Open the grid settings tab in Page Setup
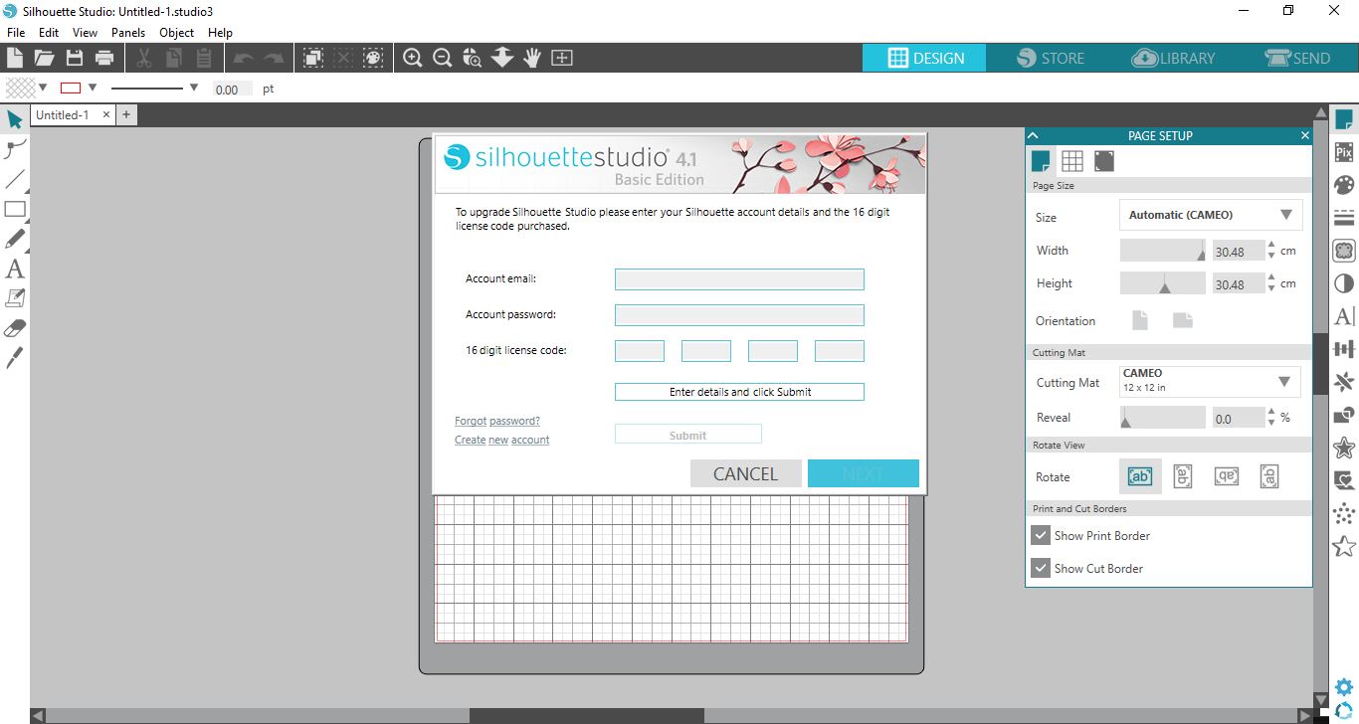 [1072, 161]
